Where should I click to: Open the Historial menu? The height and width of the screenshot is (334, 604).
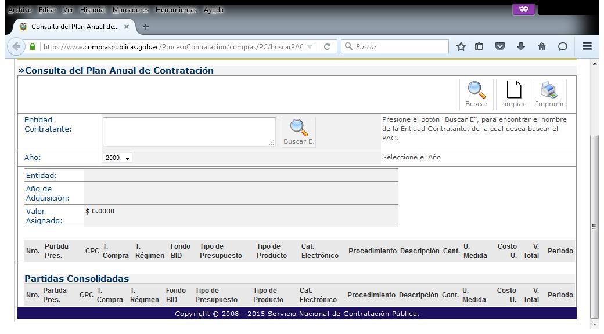pos(93,10)
